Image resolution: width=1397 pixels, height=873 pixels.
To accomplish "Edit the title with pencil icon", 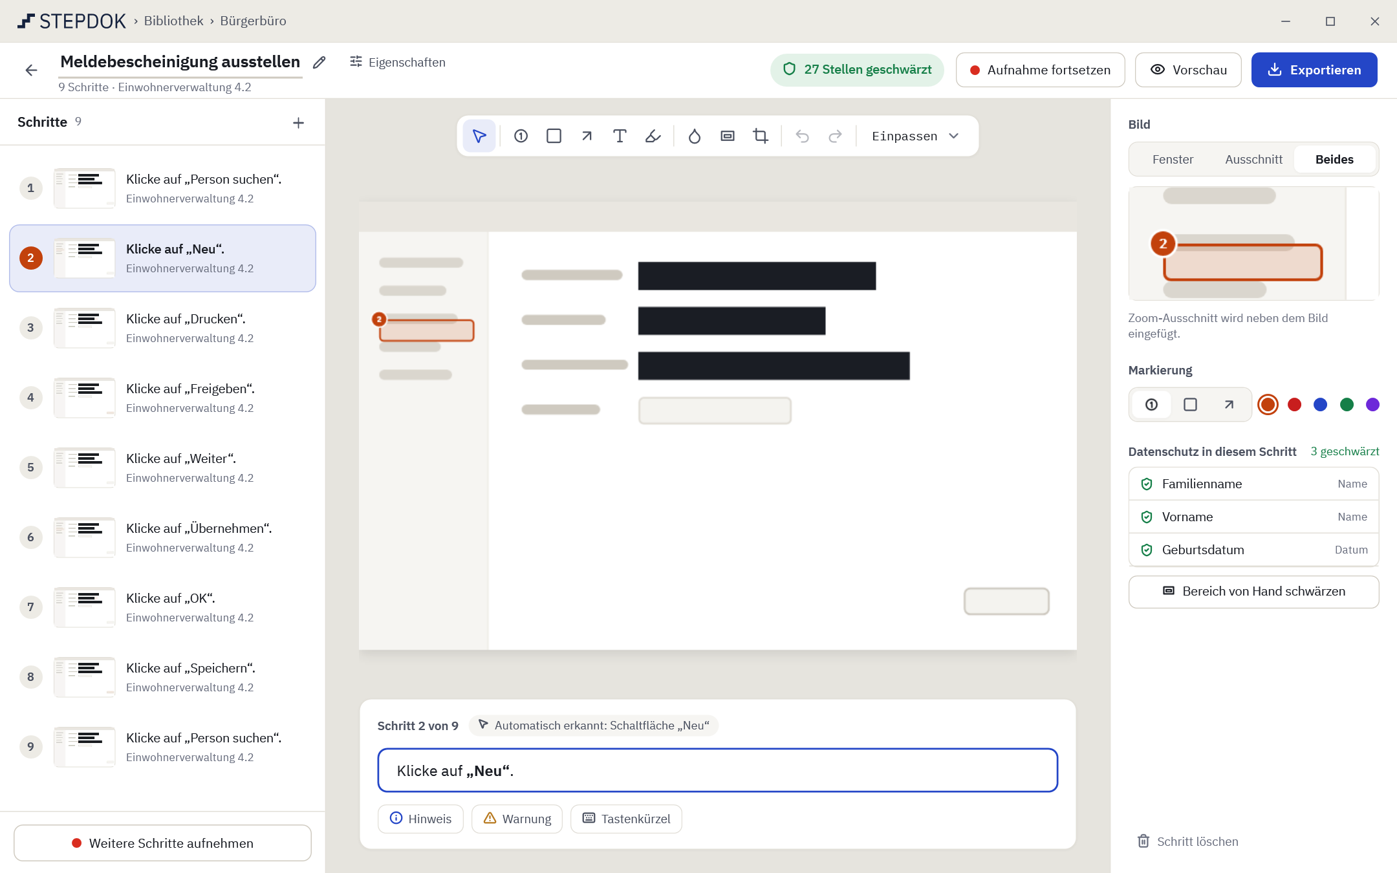I will click(319, 62).
